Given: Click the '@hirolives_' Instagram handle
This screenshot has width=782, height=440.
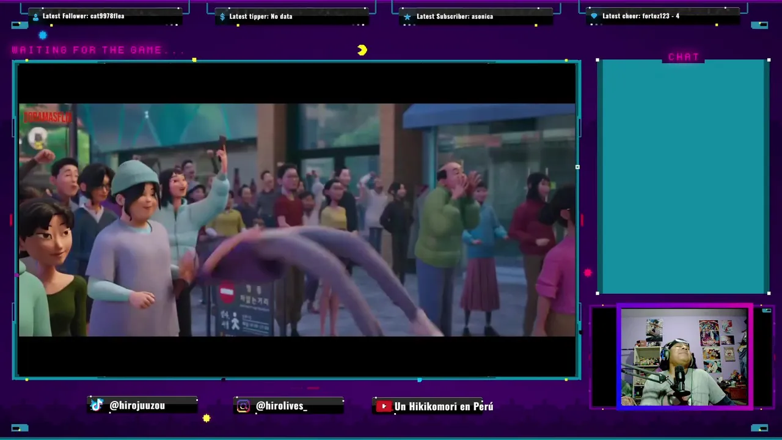Looking at the screenshot, I should coord(282,406).
